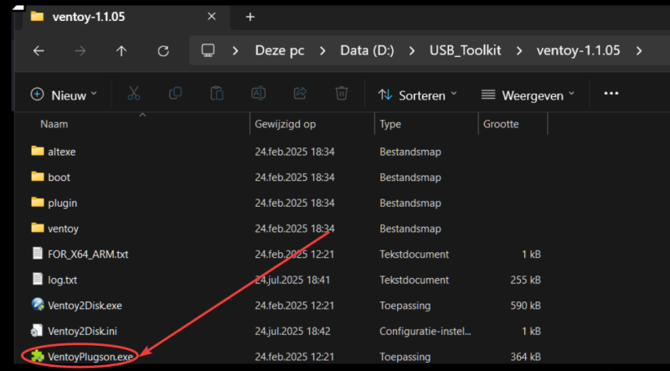Screen dimensions: 670x371
Task: Select the altexe folder icon
Action: pyautogui.click(x=38, y=151)
